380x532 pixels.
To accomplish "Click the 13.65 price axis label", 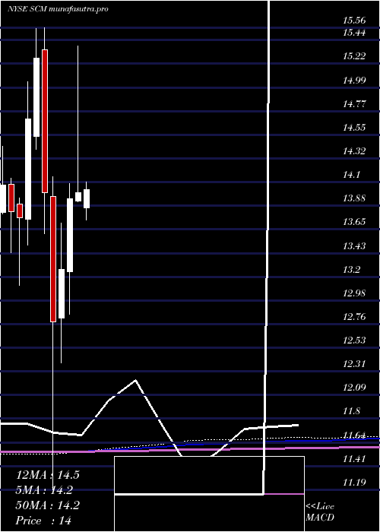I will pos(354,222).
